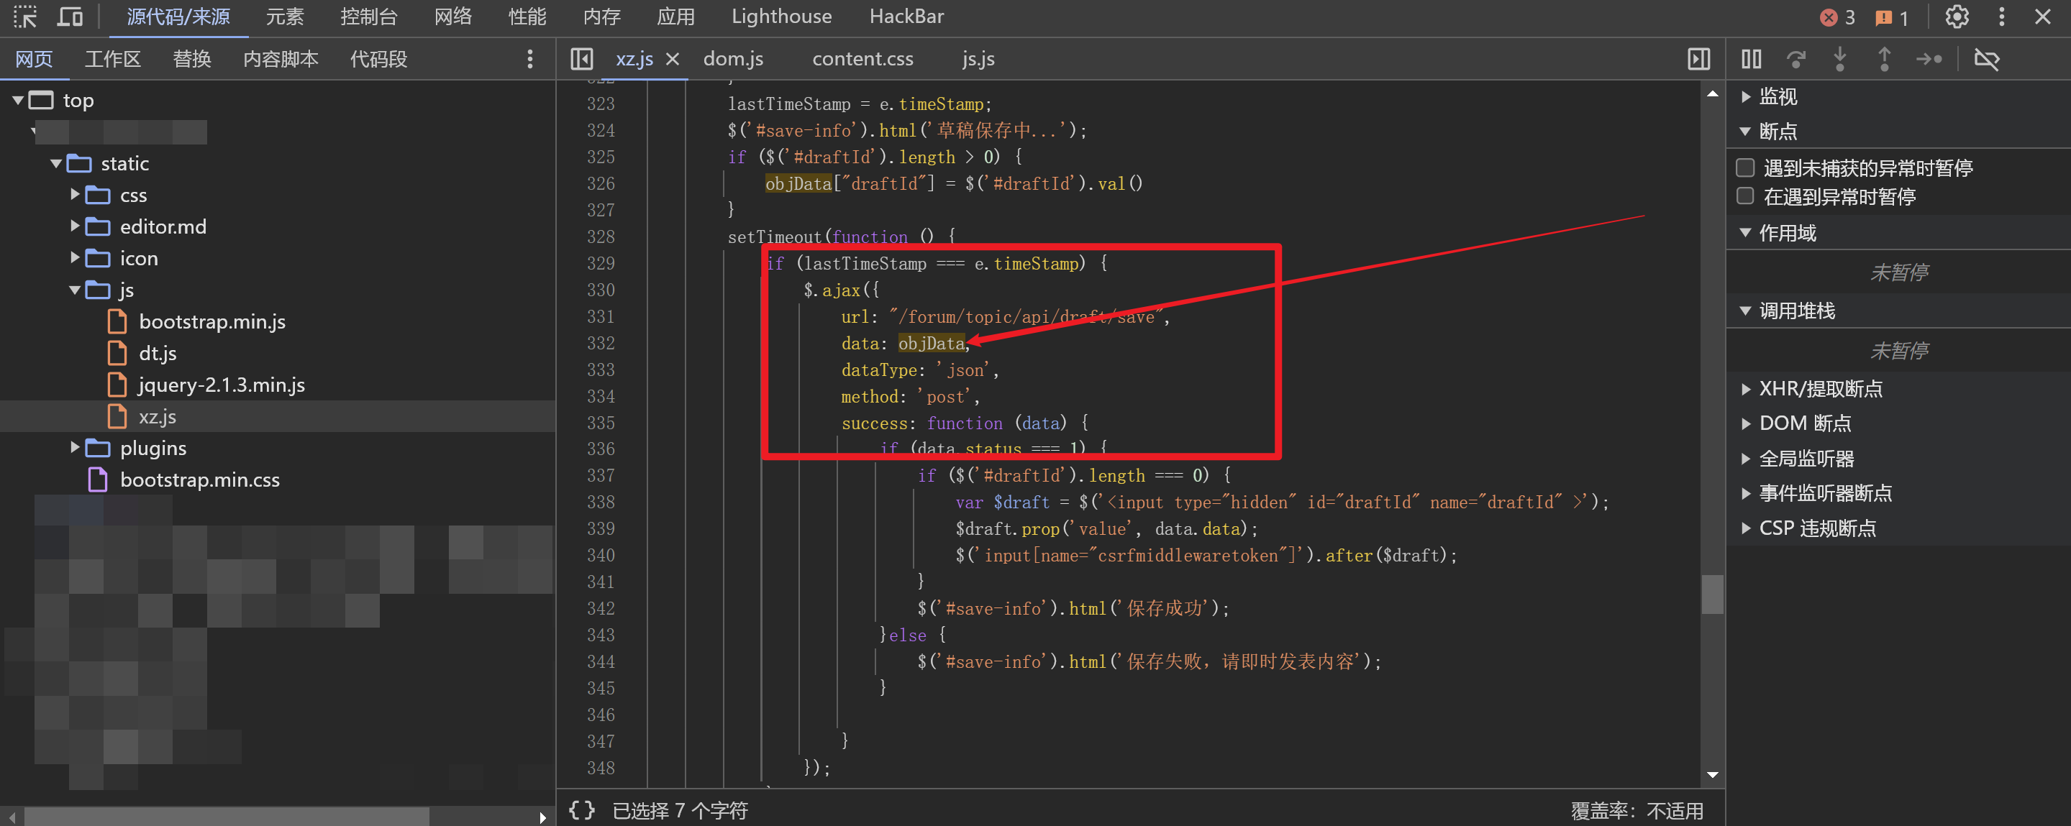Switch to the 网络 Network panel
Image resolution: width=2071 pixels, height=826 pixels.
point(453,17)
